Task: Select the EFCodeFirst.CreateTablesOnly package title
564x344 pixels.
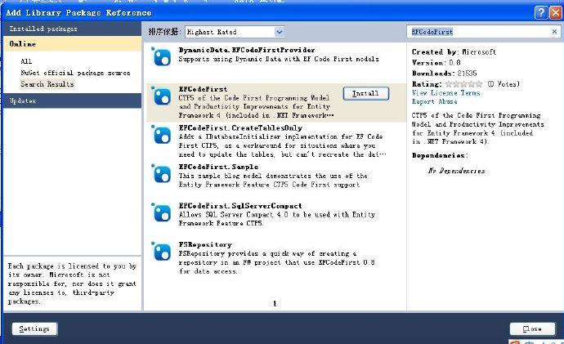Action: [240, 128]
